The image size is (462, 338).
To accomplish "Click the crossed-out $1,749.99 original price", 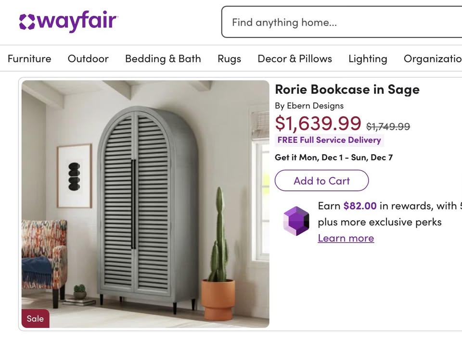I will 388,126.
